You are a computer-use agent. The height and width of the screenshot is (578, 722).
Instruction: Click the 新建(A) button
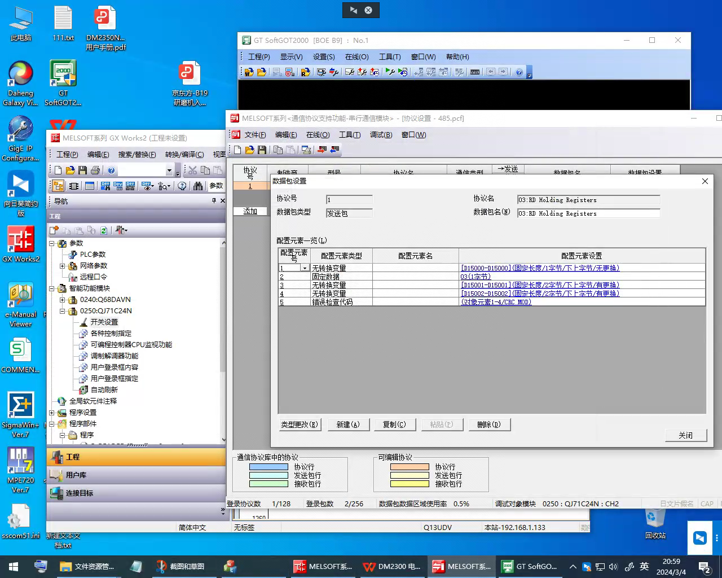coord(347,424)
